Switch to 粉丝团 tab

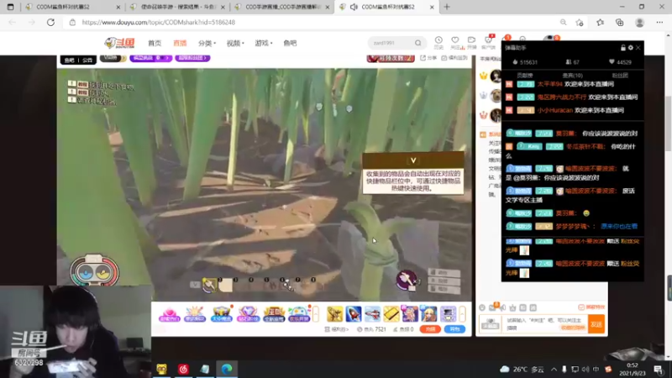pyautogui.click(x=620, y=76)
